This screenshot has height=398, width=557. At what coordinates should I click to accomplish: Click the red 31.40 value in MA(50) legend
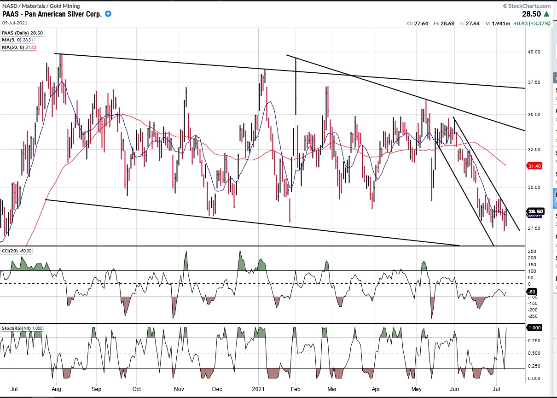pyautogui.click(x=31, y=47)
